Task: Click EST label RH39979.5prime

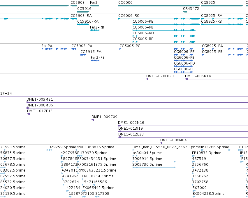Action: coord(92,153)
